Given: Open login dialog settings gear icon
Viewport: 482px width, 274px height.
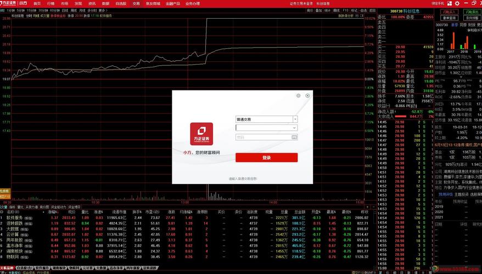Looking at the screenshot, I should click(298, 96).
